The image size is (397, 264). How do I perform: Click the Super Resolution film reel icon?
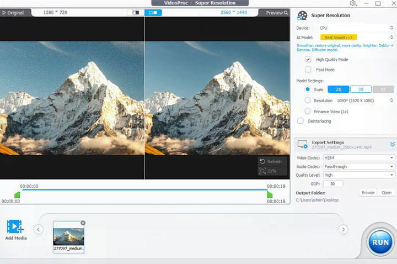click(x=302, y=15)
